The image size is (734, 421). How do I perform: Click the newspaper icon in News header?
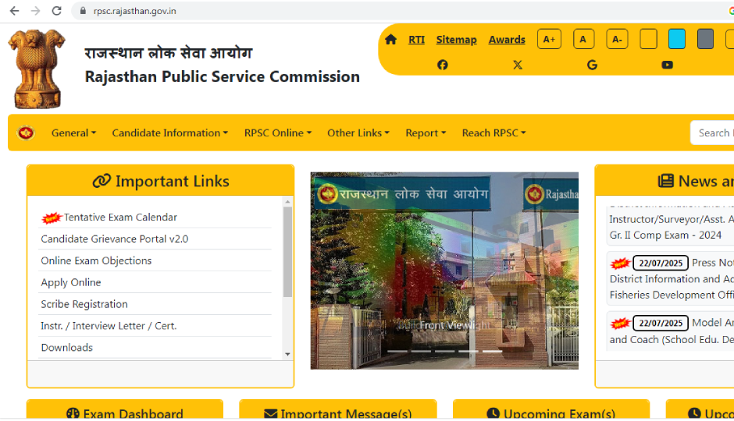coord(665,181)
